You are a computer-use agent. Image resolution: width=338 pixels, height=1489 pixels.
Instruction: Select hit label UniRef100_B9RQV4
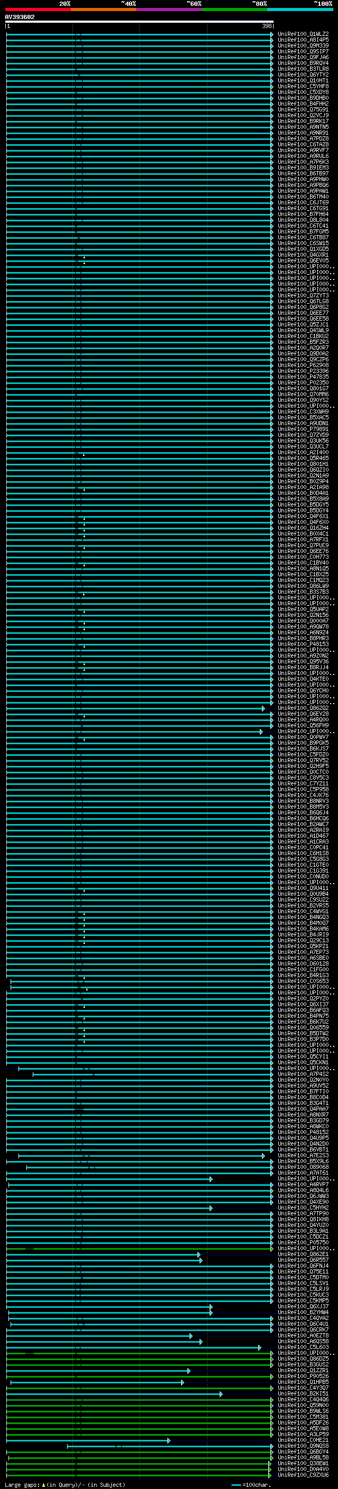click(x=303, y=63)
